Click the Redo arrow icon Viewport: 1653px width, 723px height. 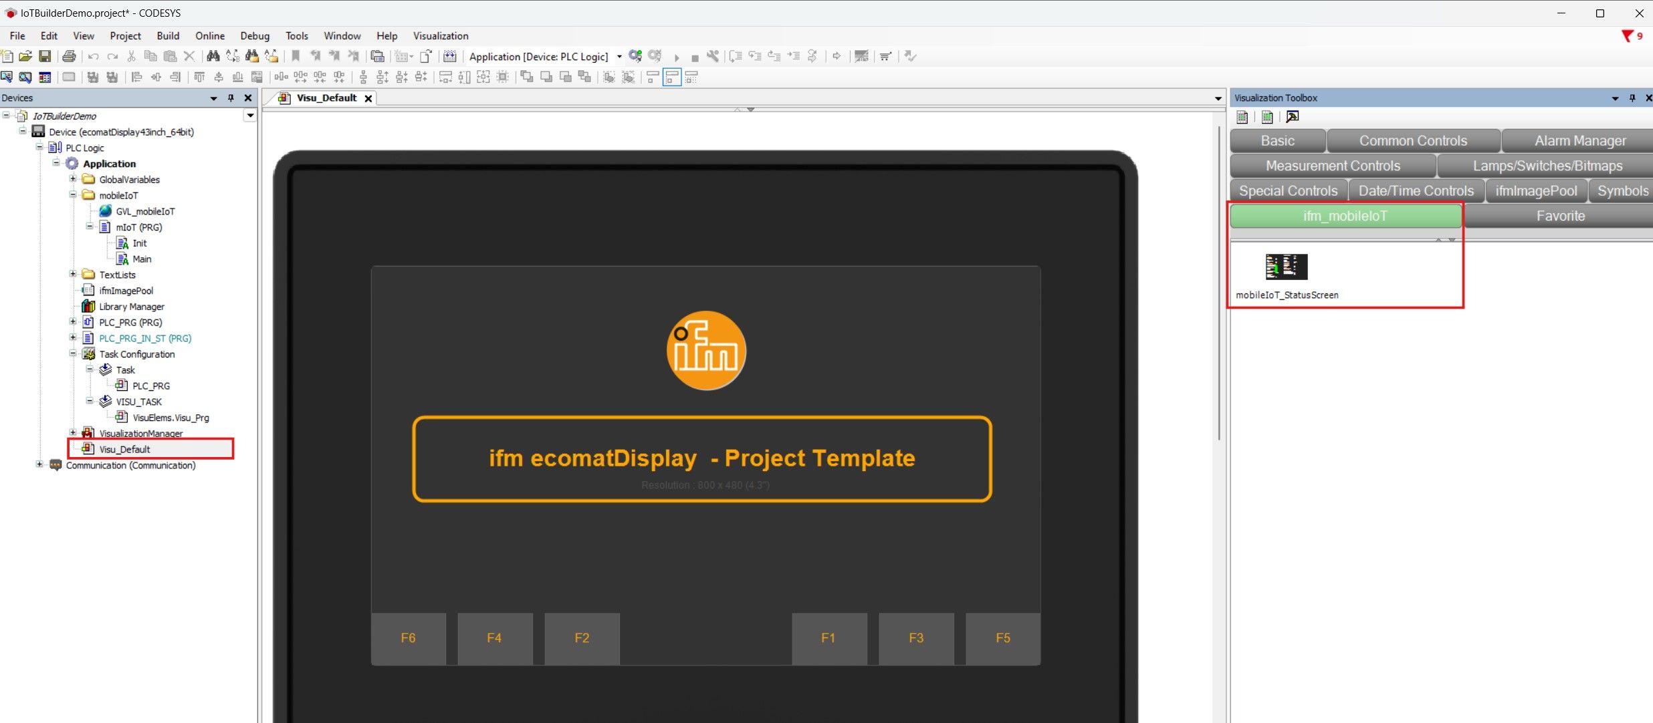pos(112,56)
